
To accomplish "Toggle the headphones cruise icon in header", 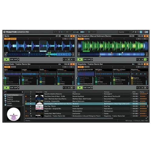I will point(138,32).
